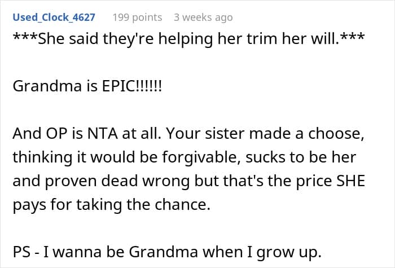Click the leading asterisks before She said
Viewport: 395px width, 268px height.
pyautogui.click(x=25, y=37)
